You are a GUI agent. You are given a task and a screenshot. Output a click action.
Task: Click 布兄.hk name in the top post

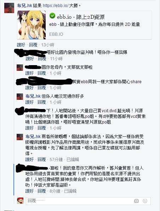24,6
